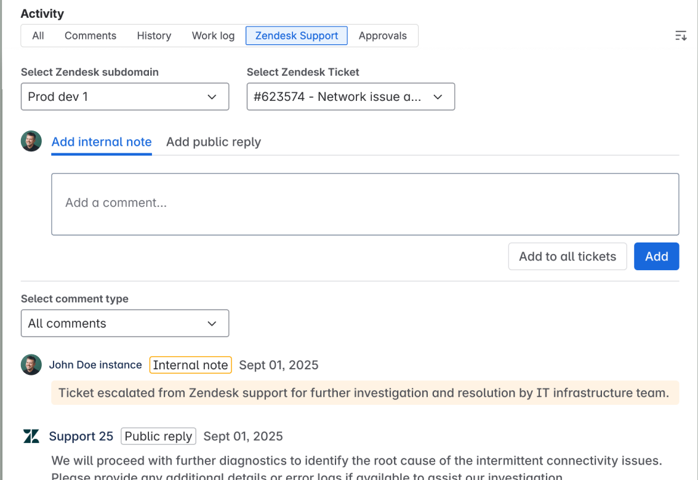698x480 pixels.
Task: Click the user avatar beside Add internal note
Action: click(x=31, y=142)
